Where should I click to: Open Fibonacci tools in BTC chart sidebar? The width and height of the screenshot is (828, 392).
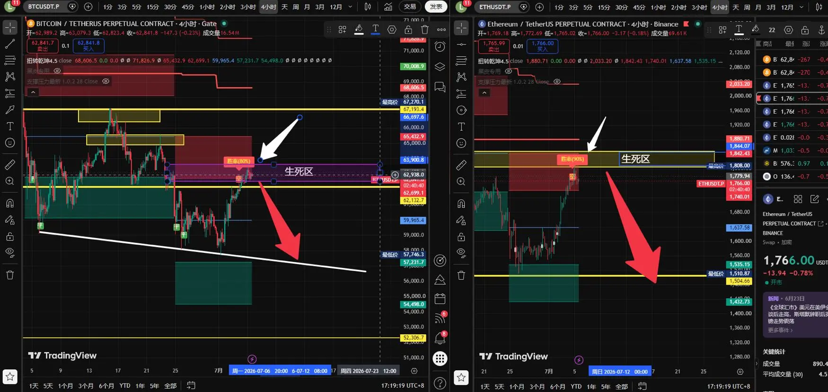10,60
